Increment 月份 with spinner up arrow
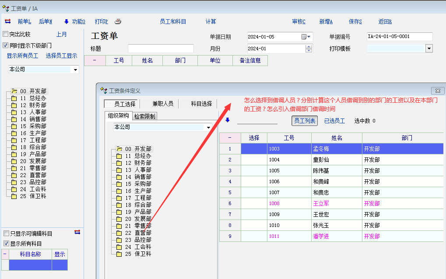This screenshot has width=446, height=279. click(x=309, y=46)
